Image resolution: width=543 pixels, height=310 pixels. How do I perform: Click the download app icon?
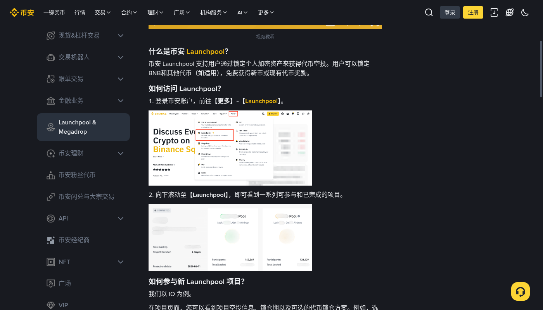click(x=494, y=12)
